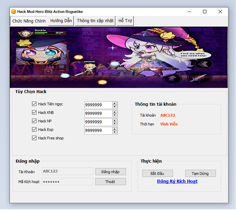Increase the Hack Tiên ngọc value with up arrow
Viewport: 236px width, 210px height.
(x=115, y=104)
